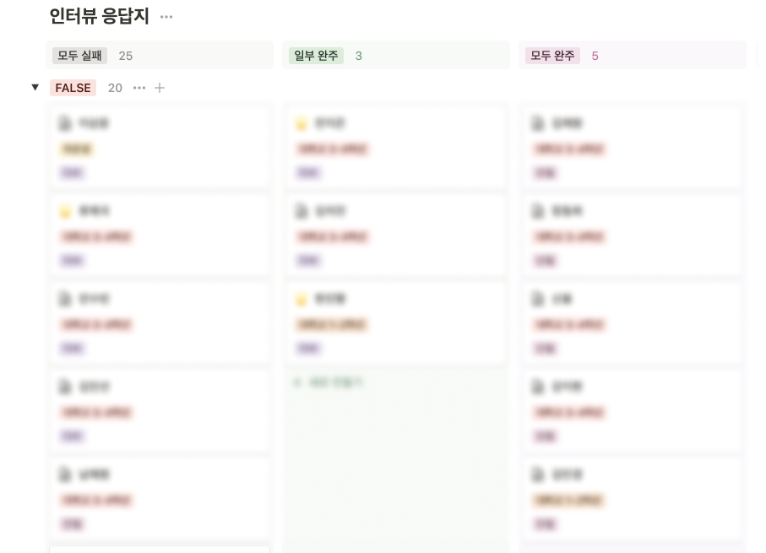This screenshot has width=766, height=553.
Task: Click the page icon on the top card under 모두 완주
Action: (538, 123)
